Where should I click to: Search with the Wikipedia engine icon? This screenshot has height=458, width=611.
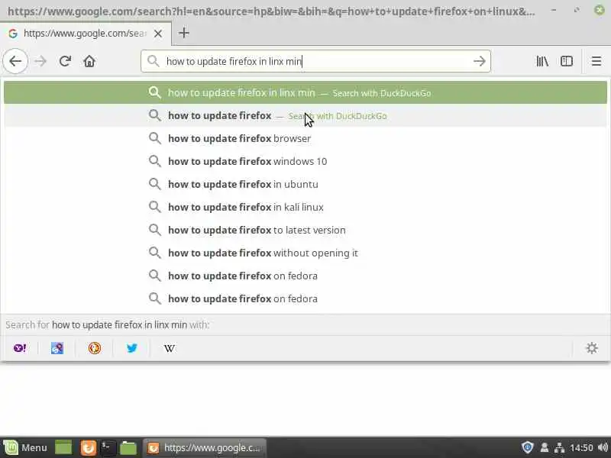pos(169,348)
